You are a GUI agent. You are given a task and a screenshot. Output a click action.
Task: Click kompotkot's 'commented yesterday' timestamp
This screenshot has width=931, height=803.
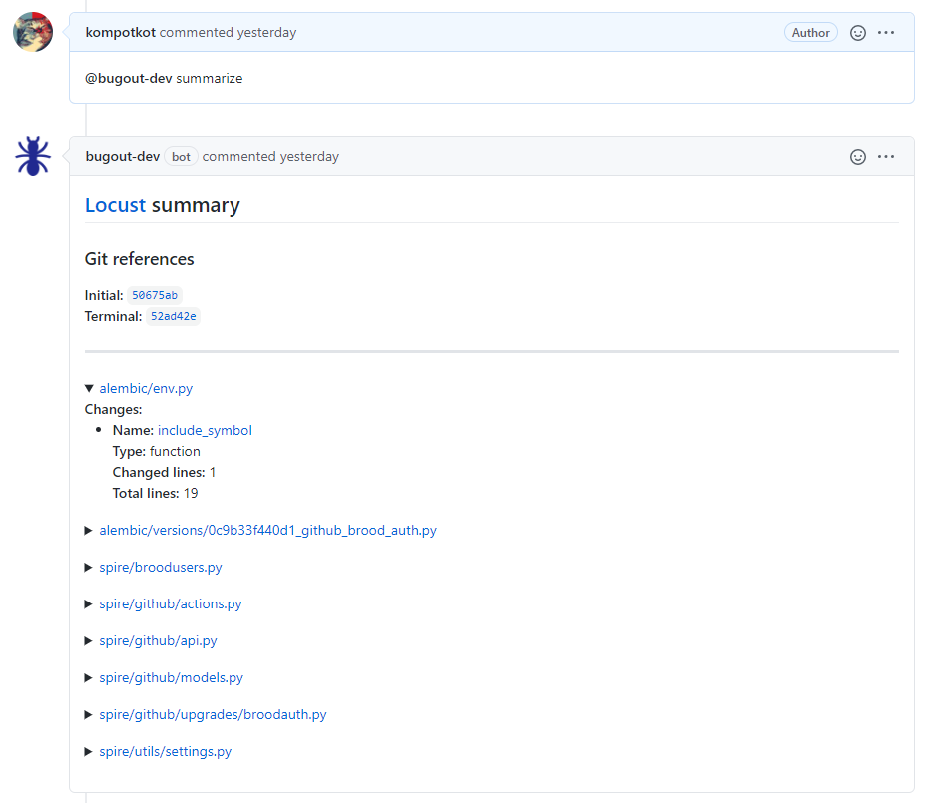tap(228, 33)
